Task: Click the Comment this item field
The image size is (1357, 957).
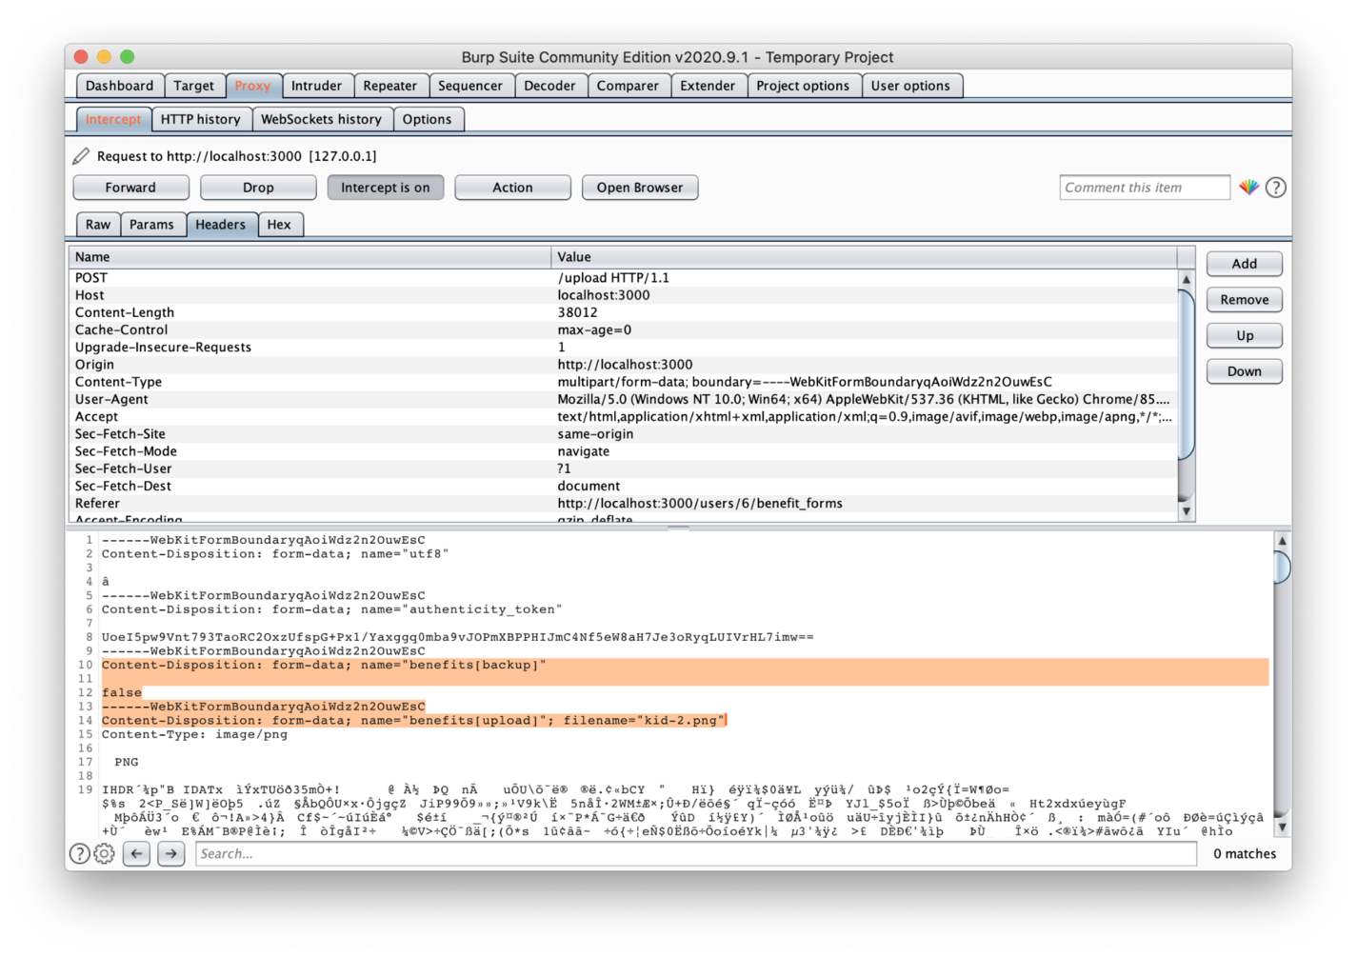Action: coord(1144,188)
